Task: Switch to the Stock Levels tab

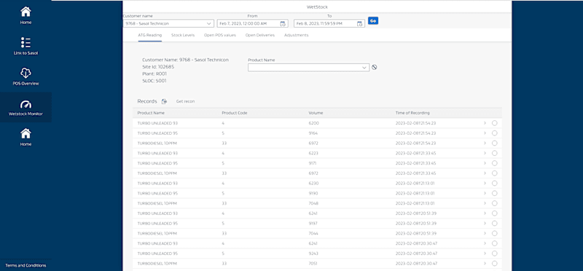Action: (183, 35)
